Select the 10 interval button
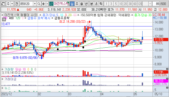Image resolution: width=169 pixels, height=97 pixels. (121, 4)
